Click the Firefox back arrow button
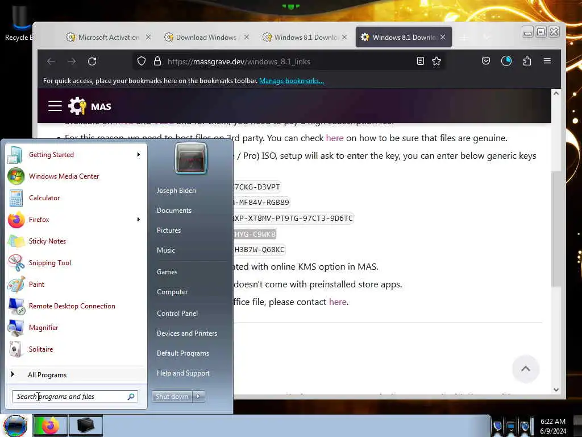 click(51, 61)
